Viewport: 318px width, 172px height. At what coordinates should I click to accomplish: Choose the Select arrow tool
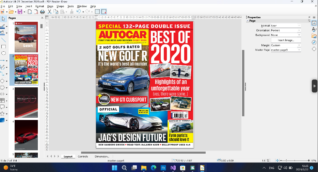[x=3, y=19]
